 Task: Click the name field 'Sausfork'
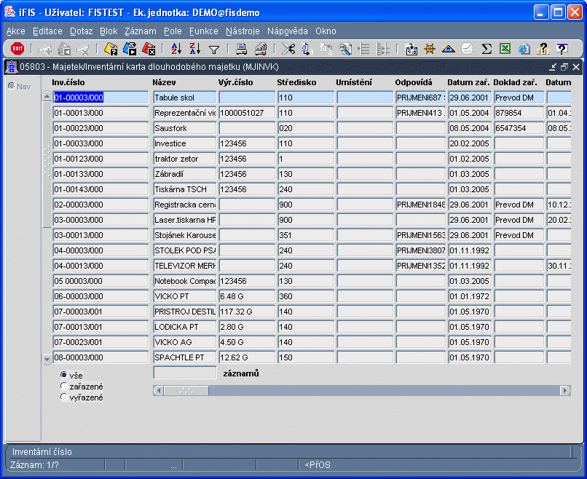(x=185, y=128)
